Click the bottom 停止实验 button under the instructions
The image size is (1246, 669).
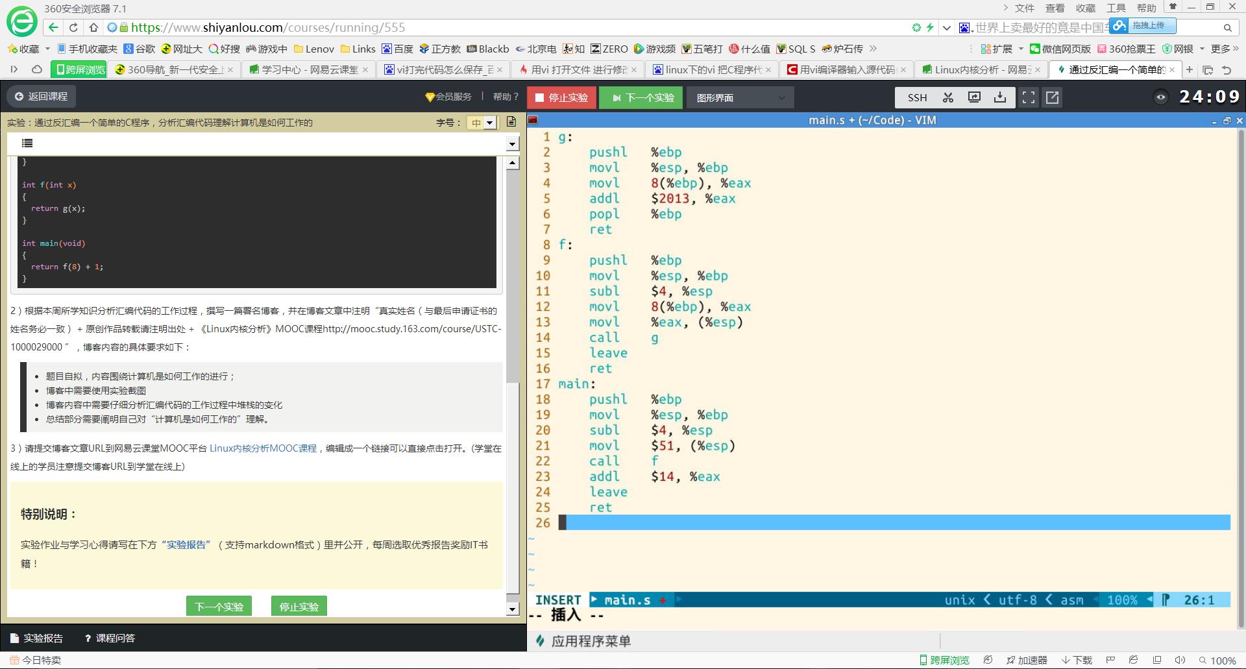pos(299,606)
